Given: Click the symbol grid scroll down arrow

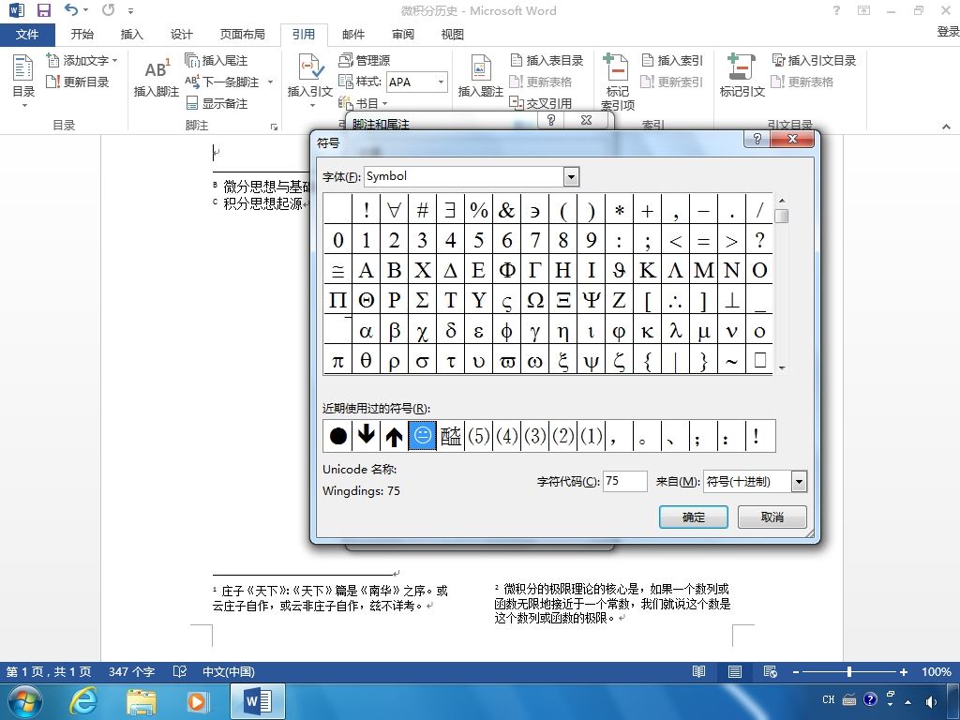Looking at the screenshot, I should tap(782, 367).
